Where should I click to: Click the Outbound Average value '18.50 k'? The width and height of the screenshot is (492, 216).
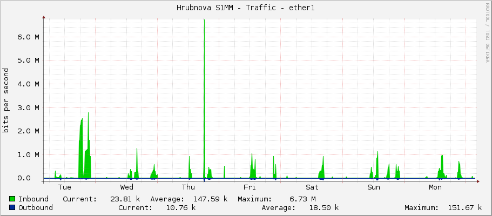[x=324, y=208]
